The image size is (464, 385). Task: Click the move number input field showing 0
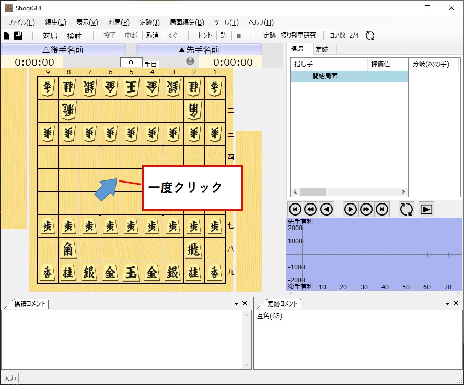[131, 62]
